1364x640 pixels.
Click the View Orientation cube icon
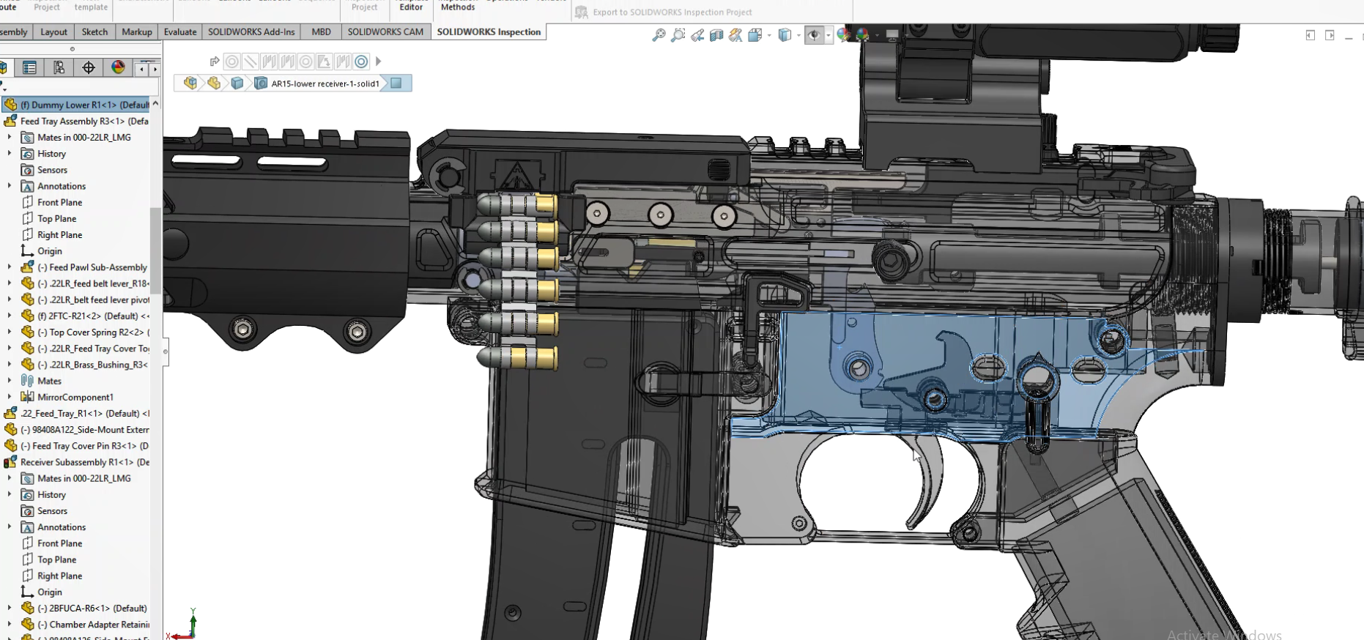coord(755,35)
